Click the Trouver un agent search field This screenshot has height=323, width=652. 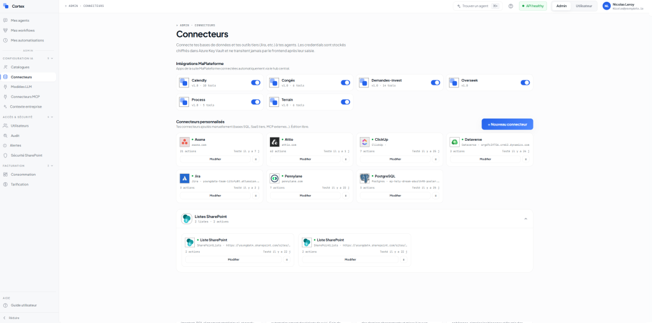pos(478,6)
